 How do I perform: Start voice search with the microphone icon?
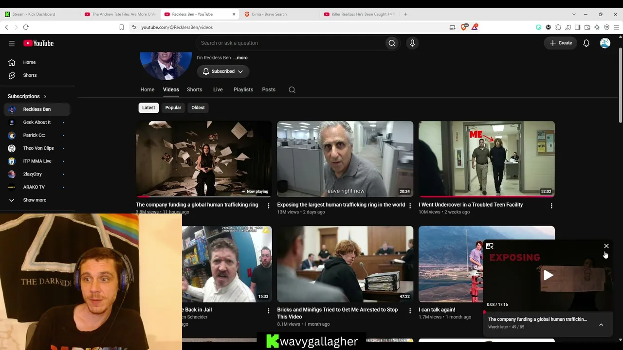pyautogui.click(x=412, y=43)
